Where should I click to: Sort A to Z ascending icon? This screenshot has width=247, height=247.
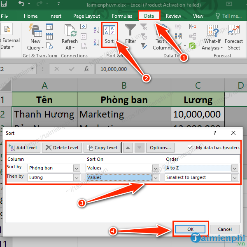(x=96, y=30)
